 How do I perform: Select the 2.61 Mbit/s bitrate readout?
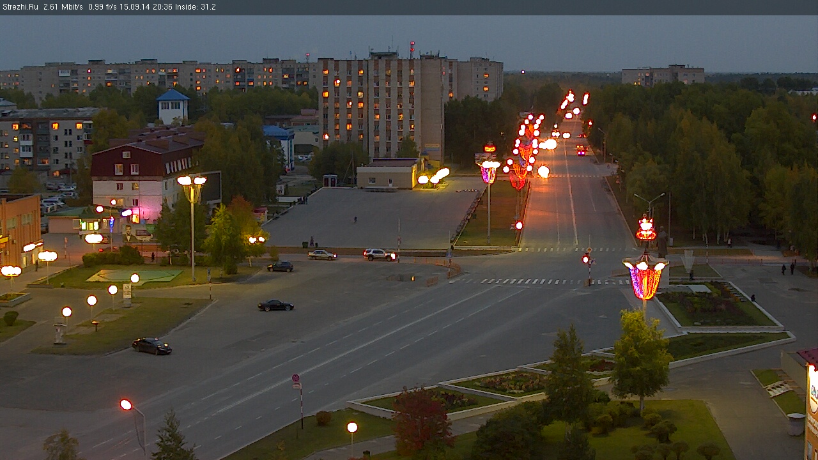coord(63,7)
